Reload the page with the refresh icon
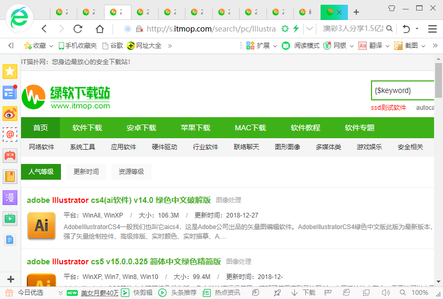The image size is (443, 299). point(78,28)
